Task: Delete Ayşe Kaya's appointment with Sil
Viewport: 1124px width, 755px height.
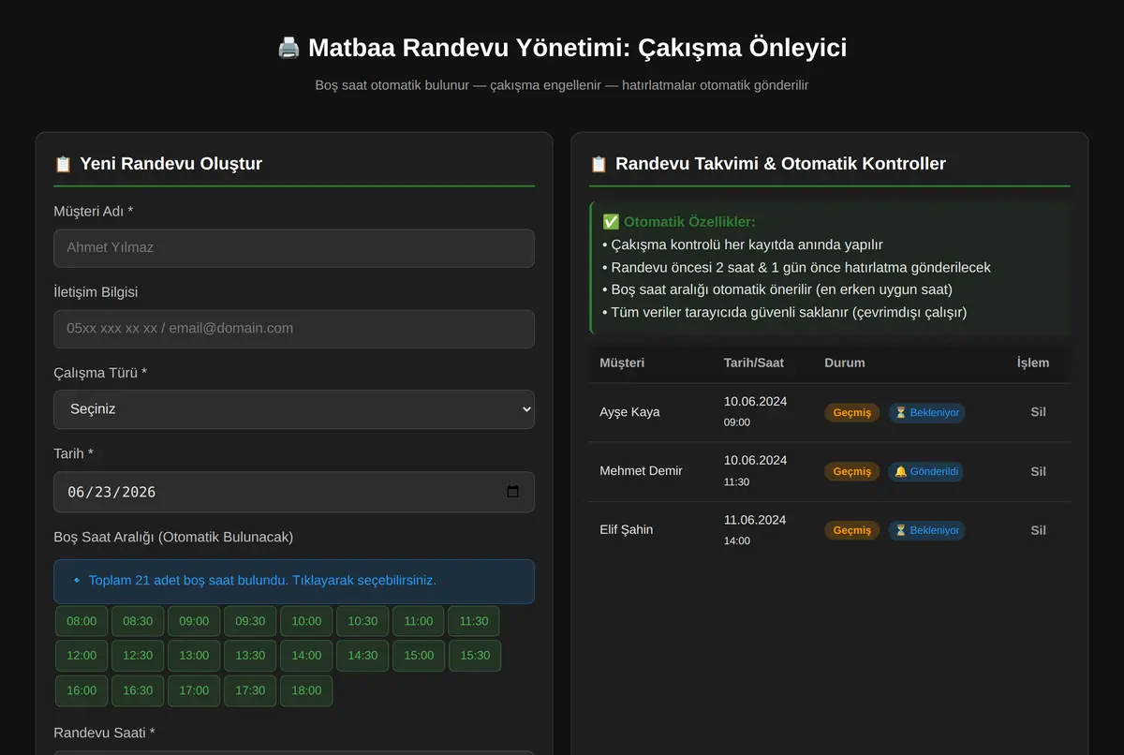Action: pyautogui.click(x=1038, y=412)
